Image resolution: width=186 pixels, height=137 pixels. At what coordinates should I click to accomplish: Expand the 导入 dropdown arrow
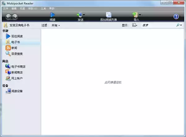[x=140, y=15]
